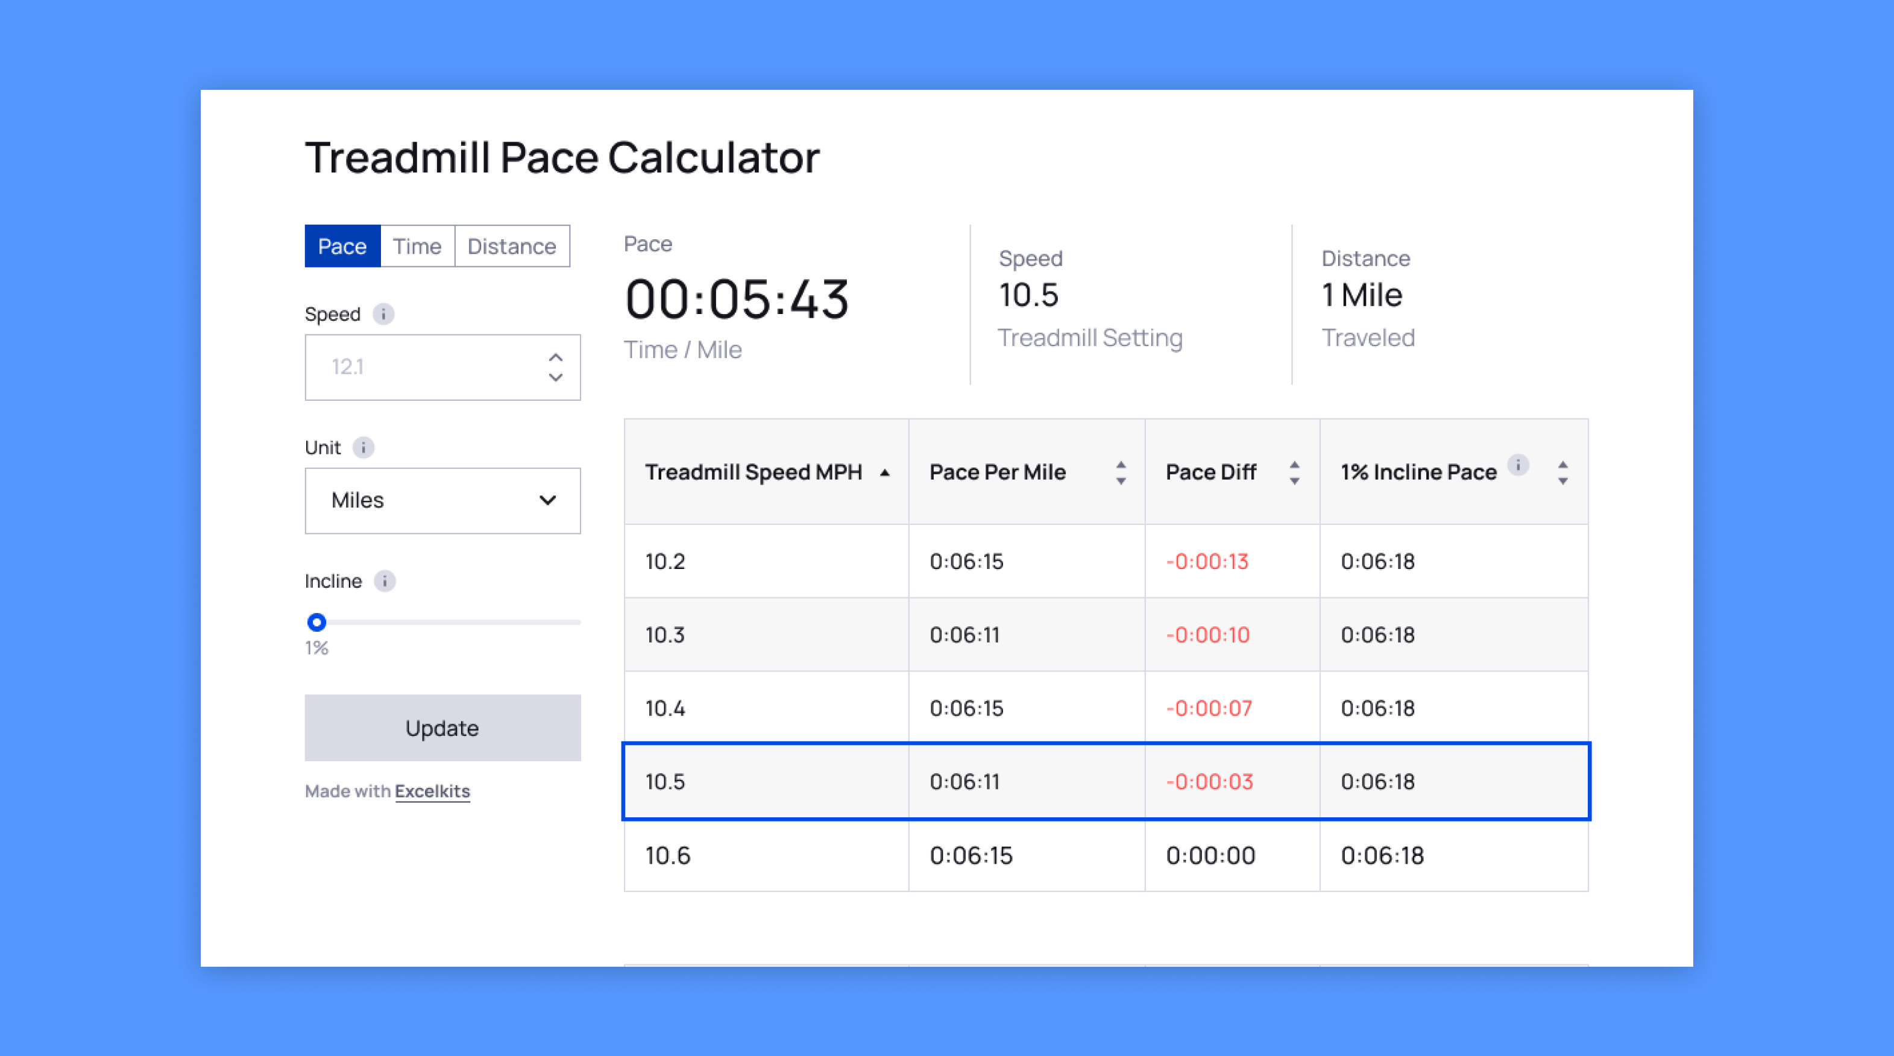Click info icon beside 1% Incline Pace
Viewport: 1894px width, 1056px height.
point(1518,465)
